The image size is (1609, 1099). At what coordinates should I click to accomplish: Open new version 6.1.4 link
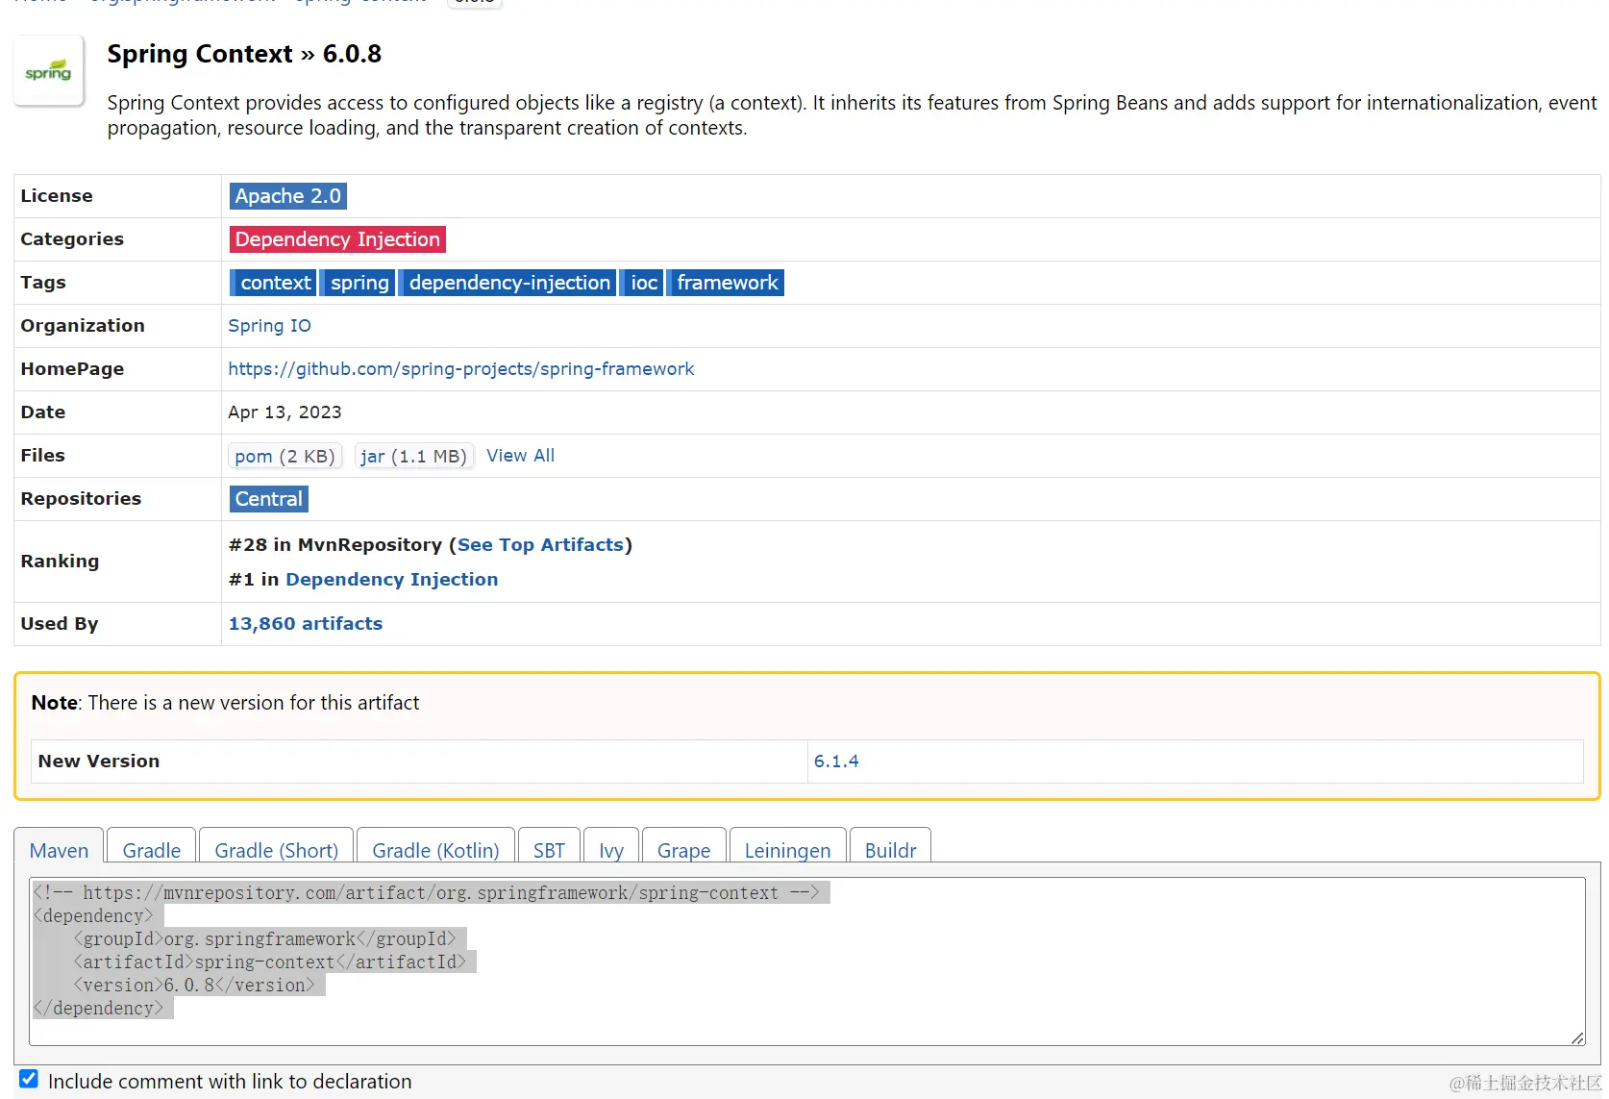click(836, 762)
